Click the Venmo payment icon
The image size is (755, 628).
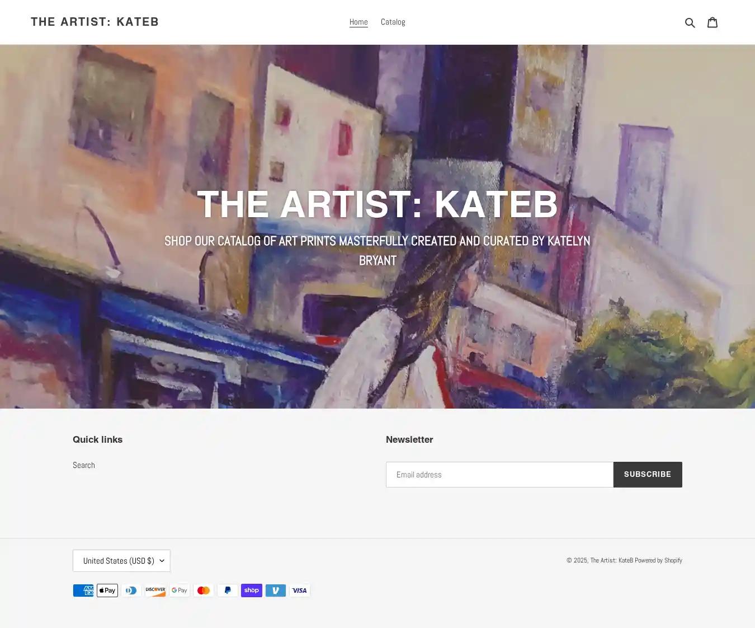pos(276,590)
